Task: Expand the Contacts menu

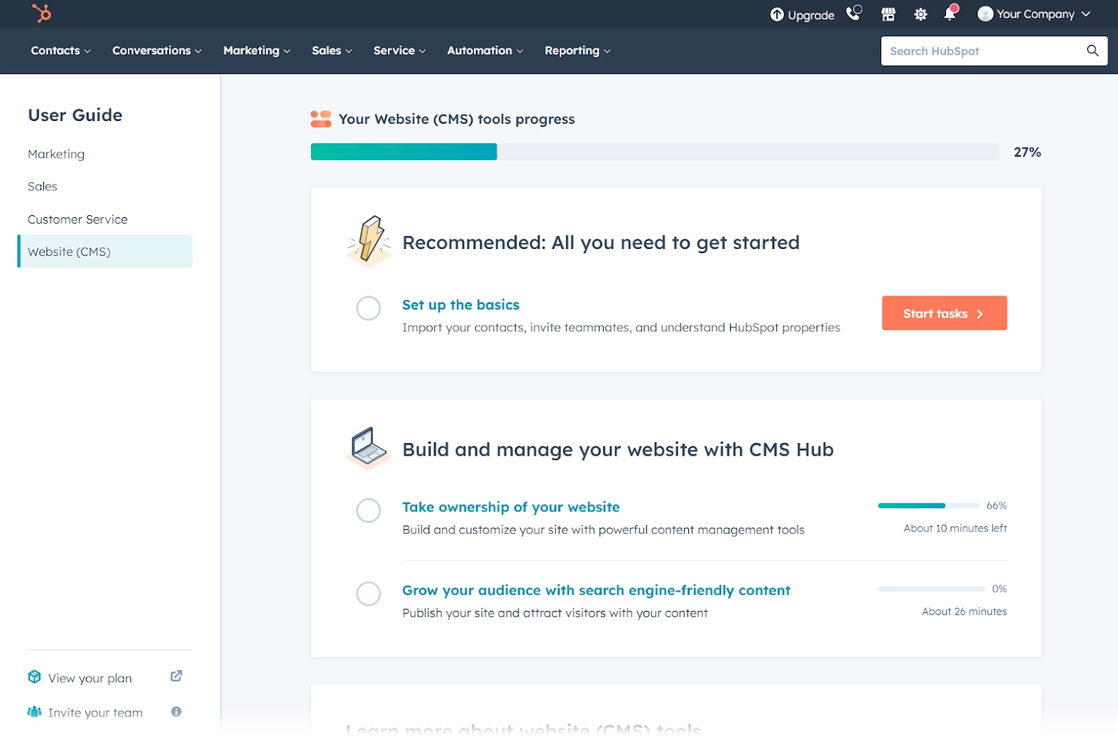Action: click(59, 50)
